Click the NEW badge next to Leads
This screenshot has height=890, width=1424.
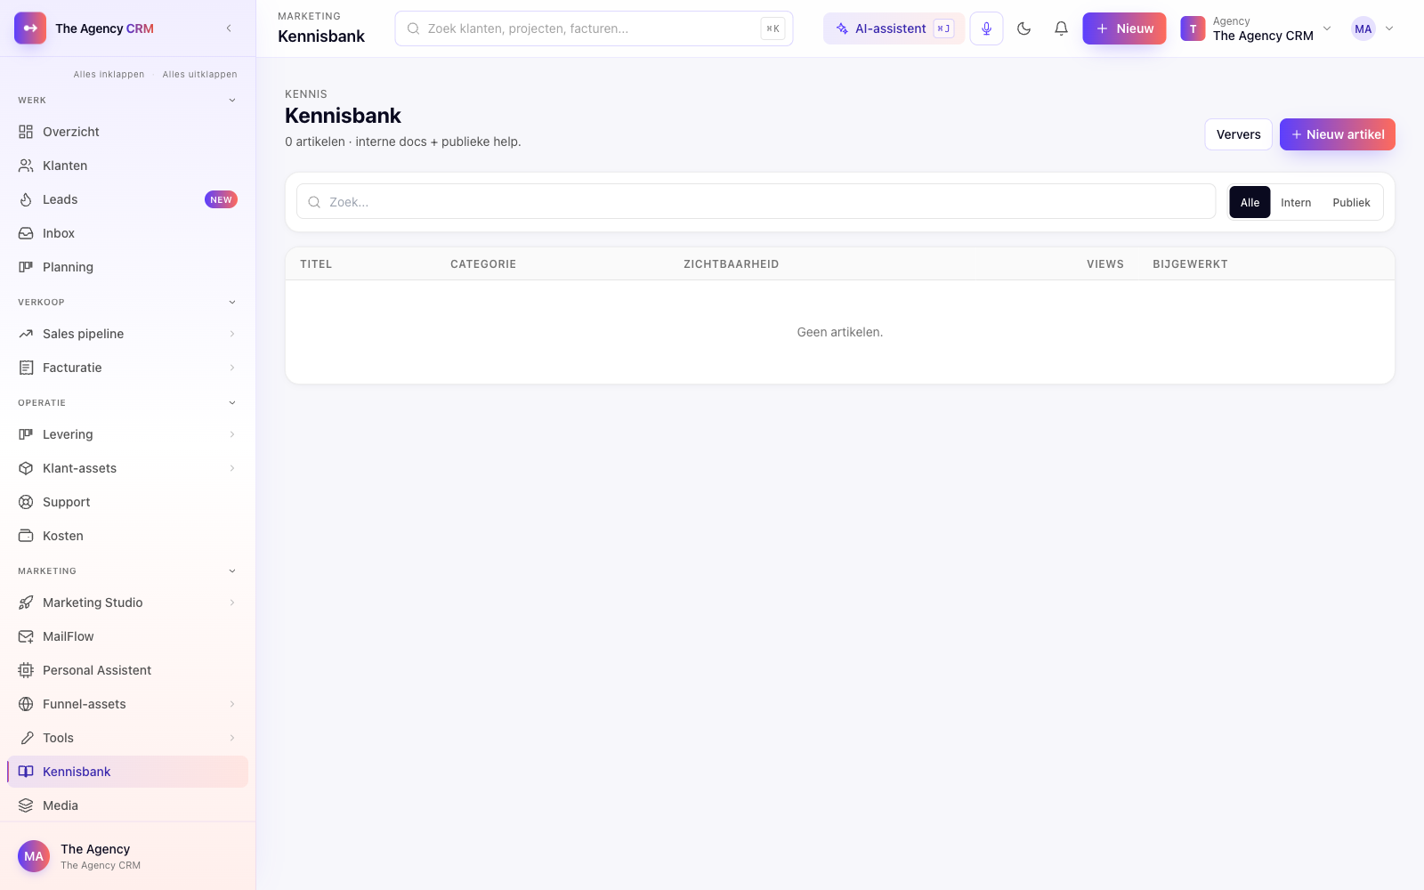tap(221, 199)
